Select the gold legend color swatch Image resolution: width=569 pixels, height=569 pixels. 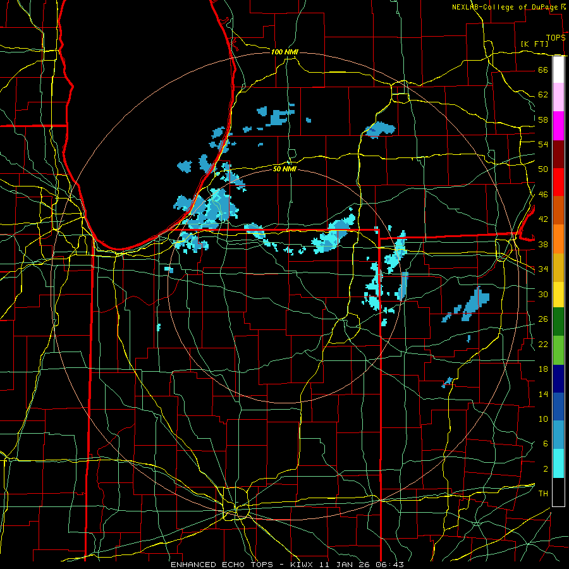coord(558,267)
